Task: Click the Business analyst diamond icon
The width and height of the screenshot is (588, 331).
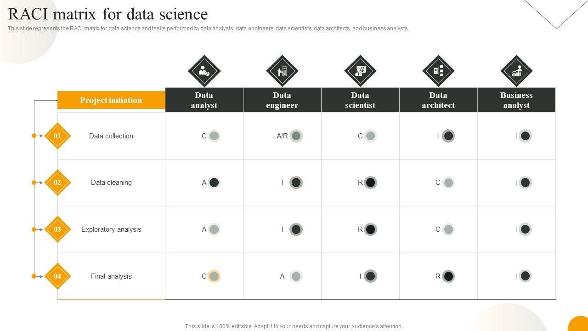Action: 516,71
